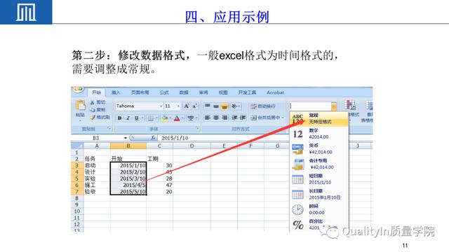Click the Increase Font Size icon
This screenshot has height=252, width=449.
(187, 106)
